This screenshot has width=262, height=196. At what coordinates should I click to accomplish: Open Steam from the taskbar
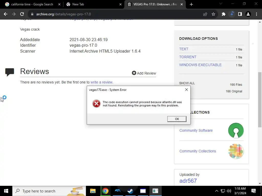coord(130,191)
